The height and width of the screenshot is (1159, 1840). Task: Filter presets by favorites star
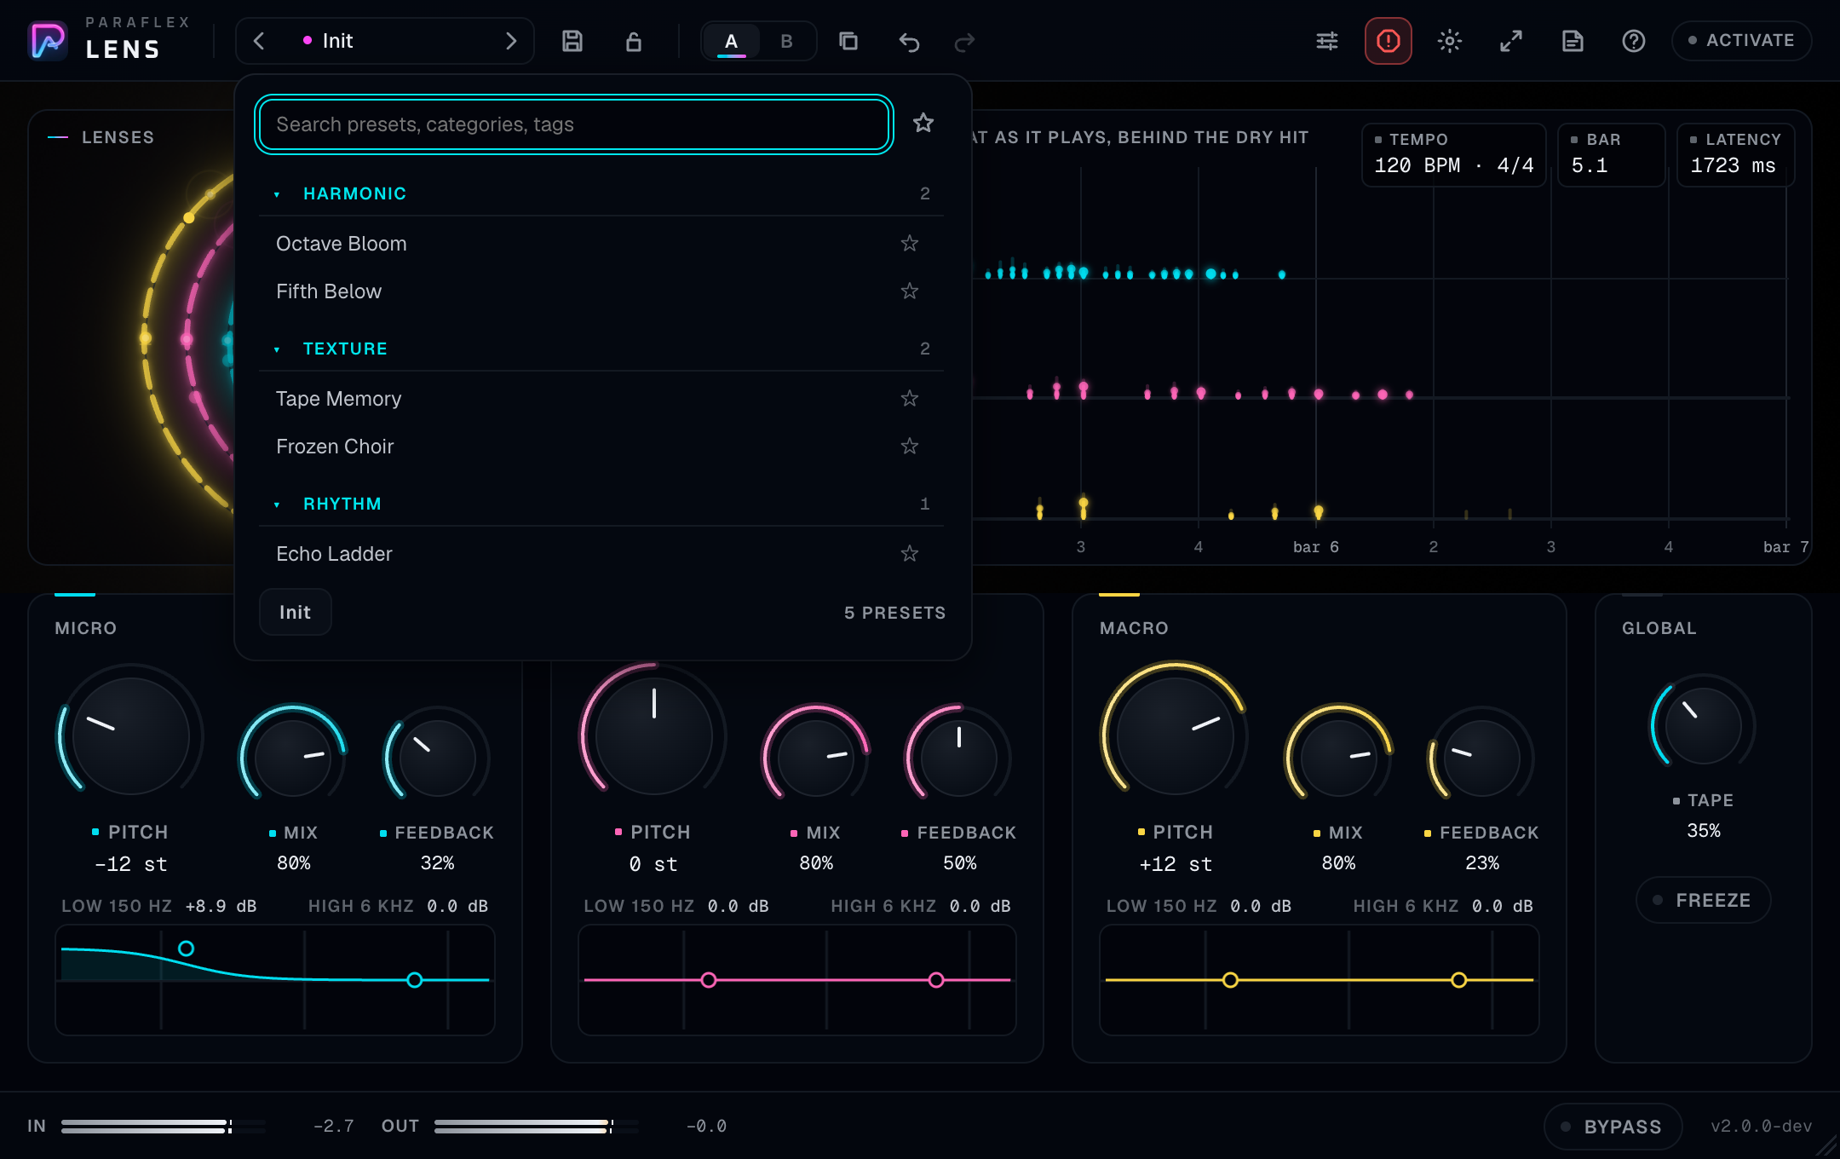923,123
